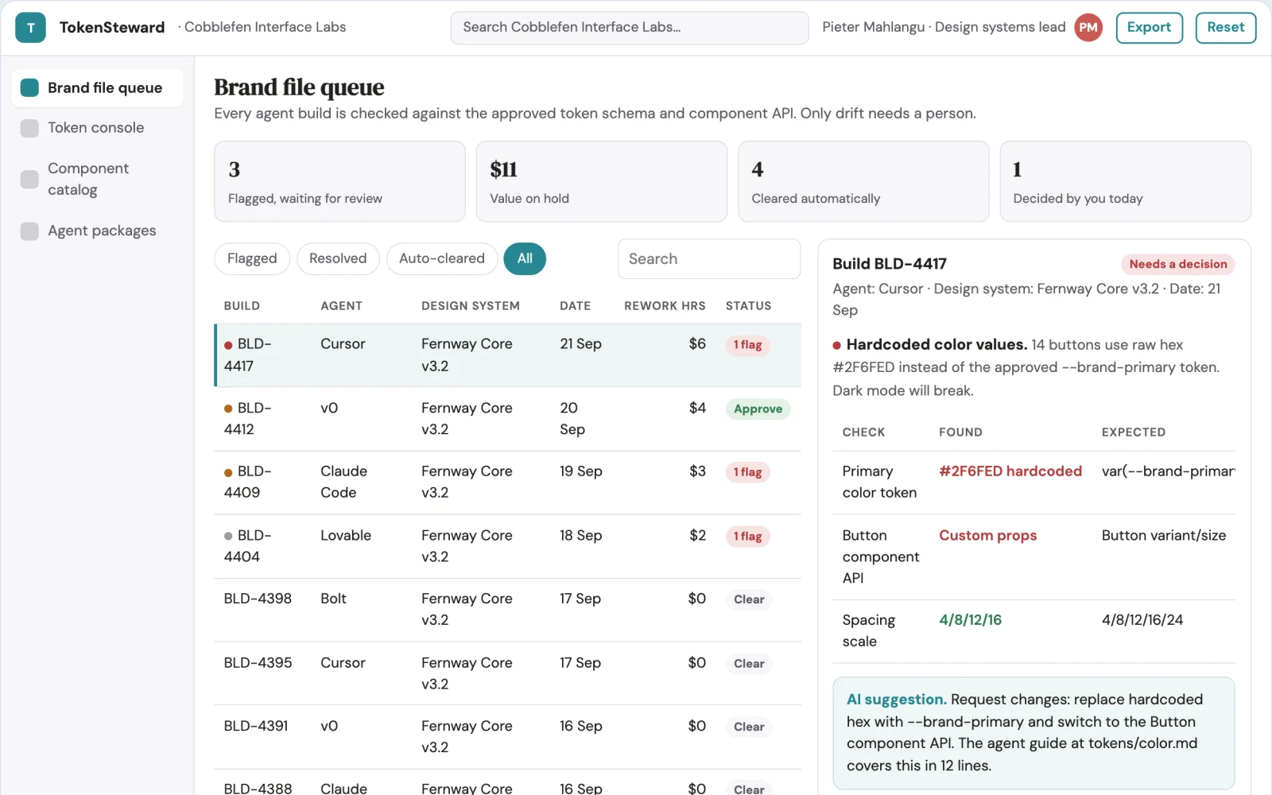Click the 1 flag badge for BLD-4404
The image size is (1272, 795).
click(747, 537)
